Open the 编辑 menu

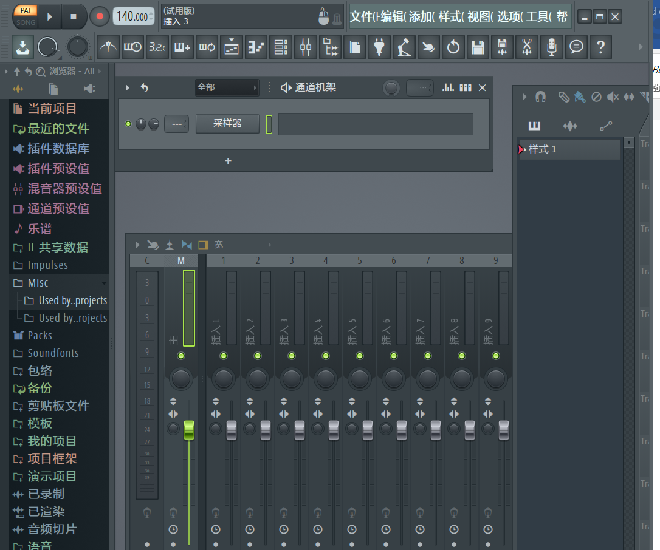[393, 16]
